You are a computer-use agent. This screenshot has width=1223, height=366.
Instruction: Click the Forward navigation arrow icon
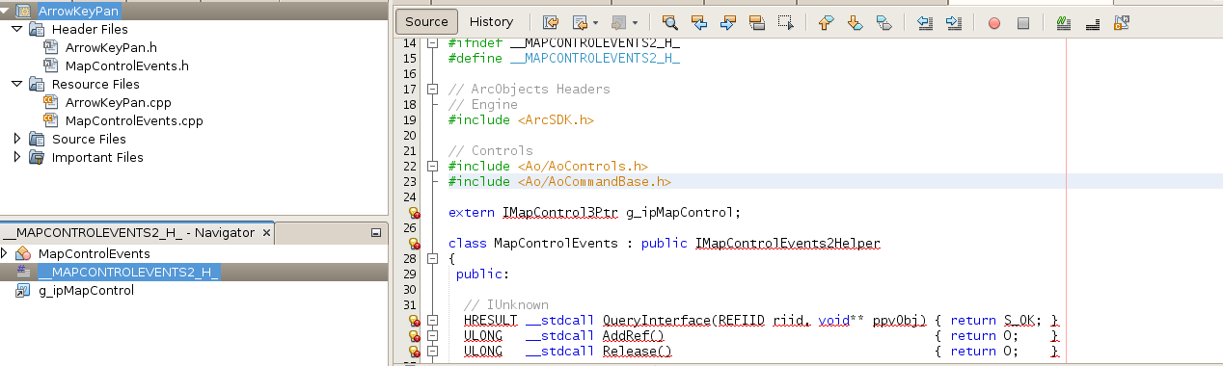(620, 22)
